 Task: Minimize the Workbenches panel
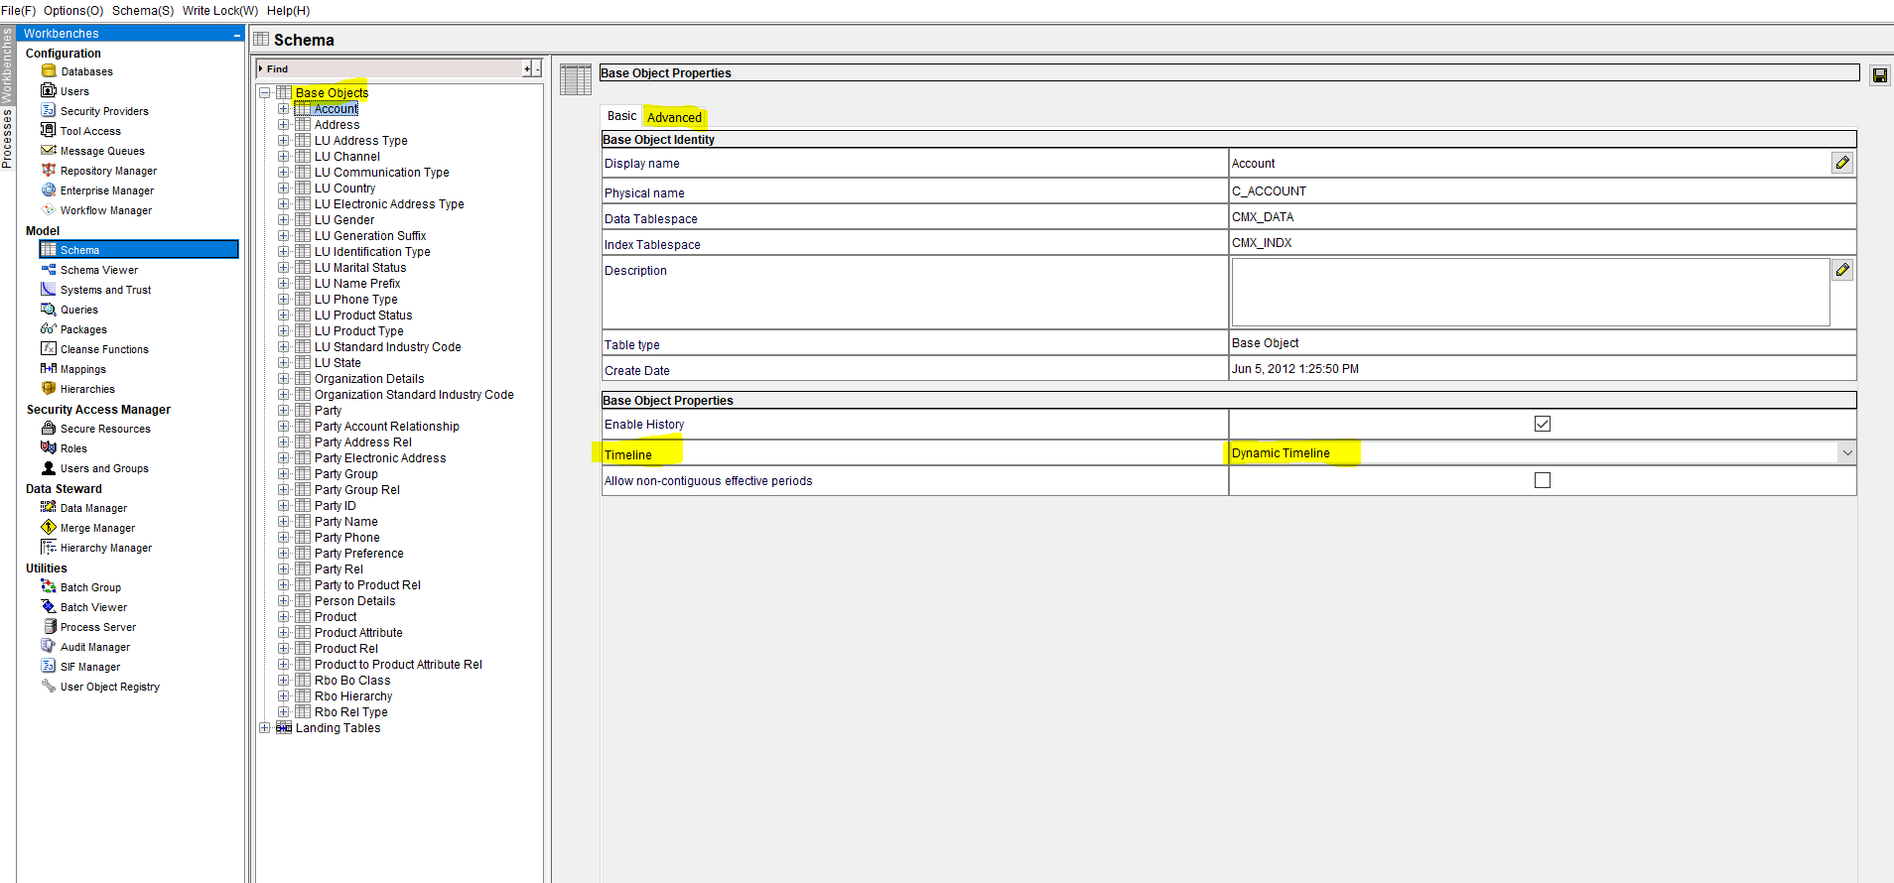tap(237, 34)
